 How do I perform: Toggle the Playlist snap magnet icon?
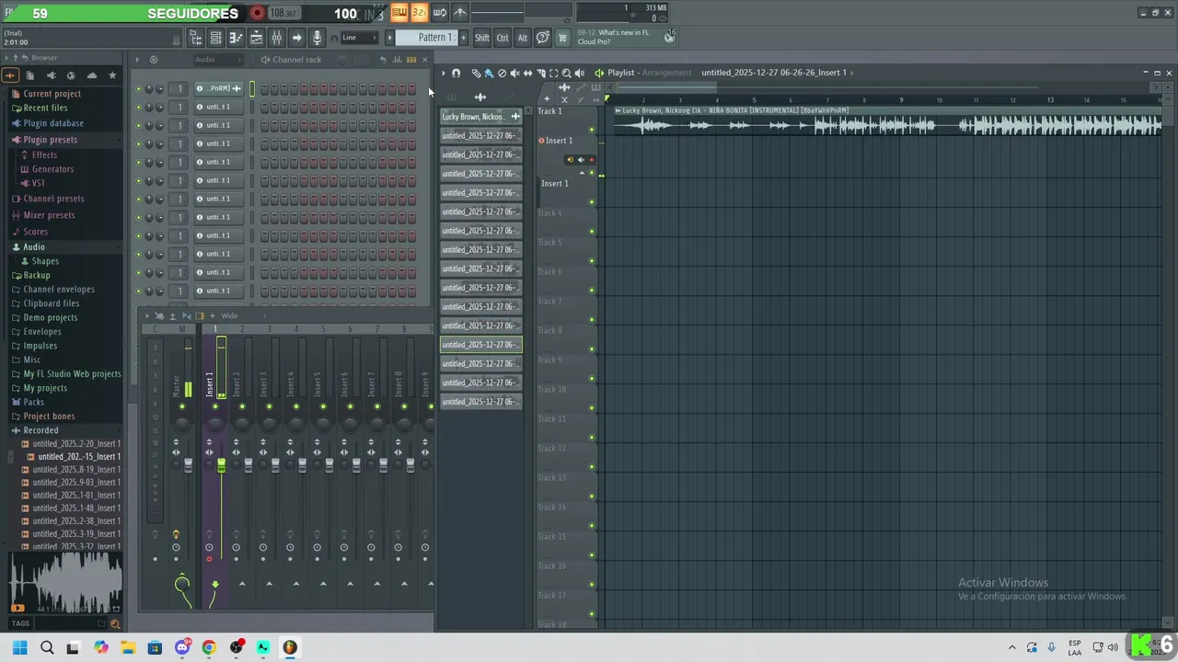click(456, 73)
